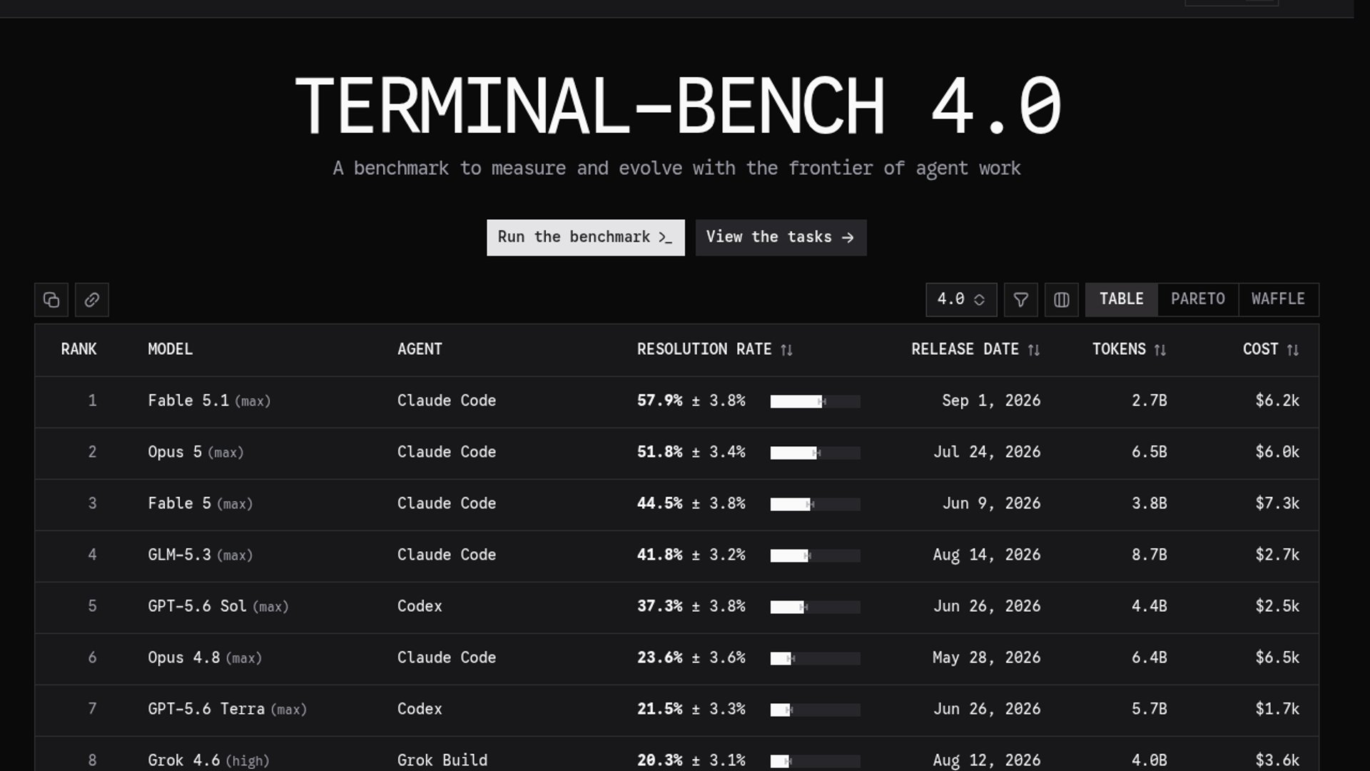Click Run the benchmark button
Image resolution: width=1370 pixels, height=771 pixels.
point(586,238)
